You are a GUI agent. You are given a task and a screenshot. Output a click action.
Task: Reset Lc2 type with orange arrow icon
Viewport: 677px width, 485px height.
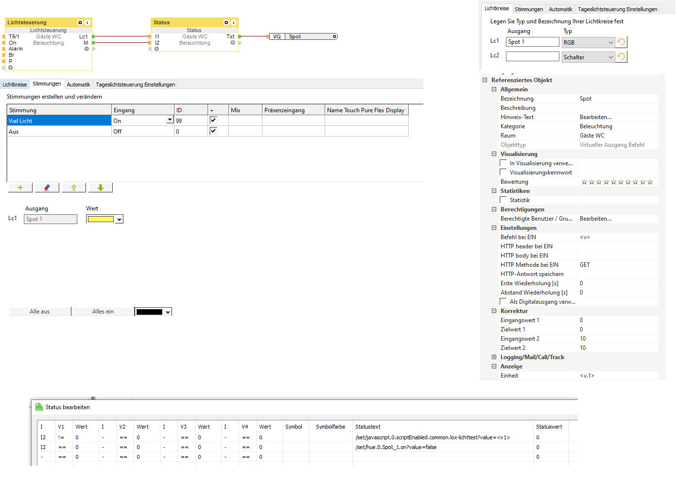[x=621, y=57]
